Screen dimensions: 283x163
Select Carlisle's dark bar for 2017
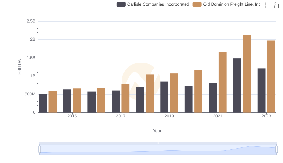[116, 101]
